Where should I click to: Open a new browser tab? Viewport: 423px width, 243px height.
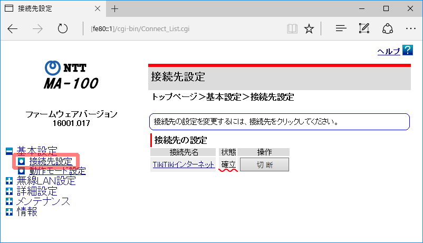point(115,9)
